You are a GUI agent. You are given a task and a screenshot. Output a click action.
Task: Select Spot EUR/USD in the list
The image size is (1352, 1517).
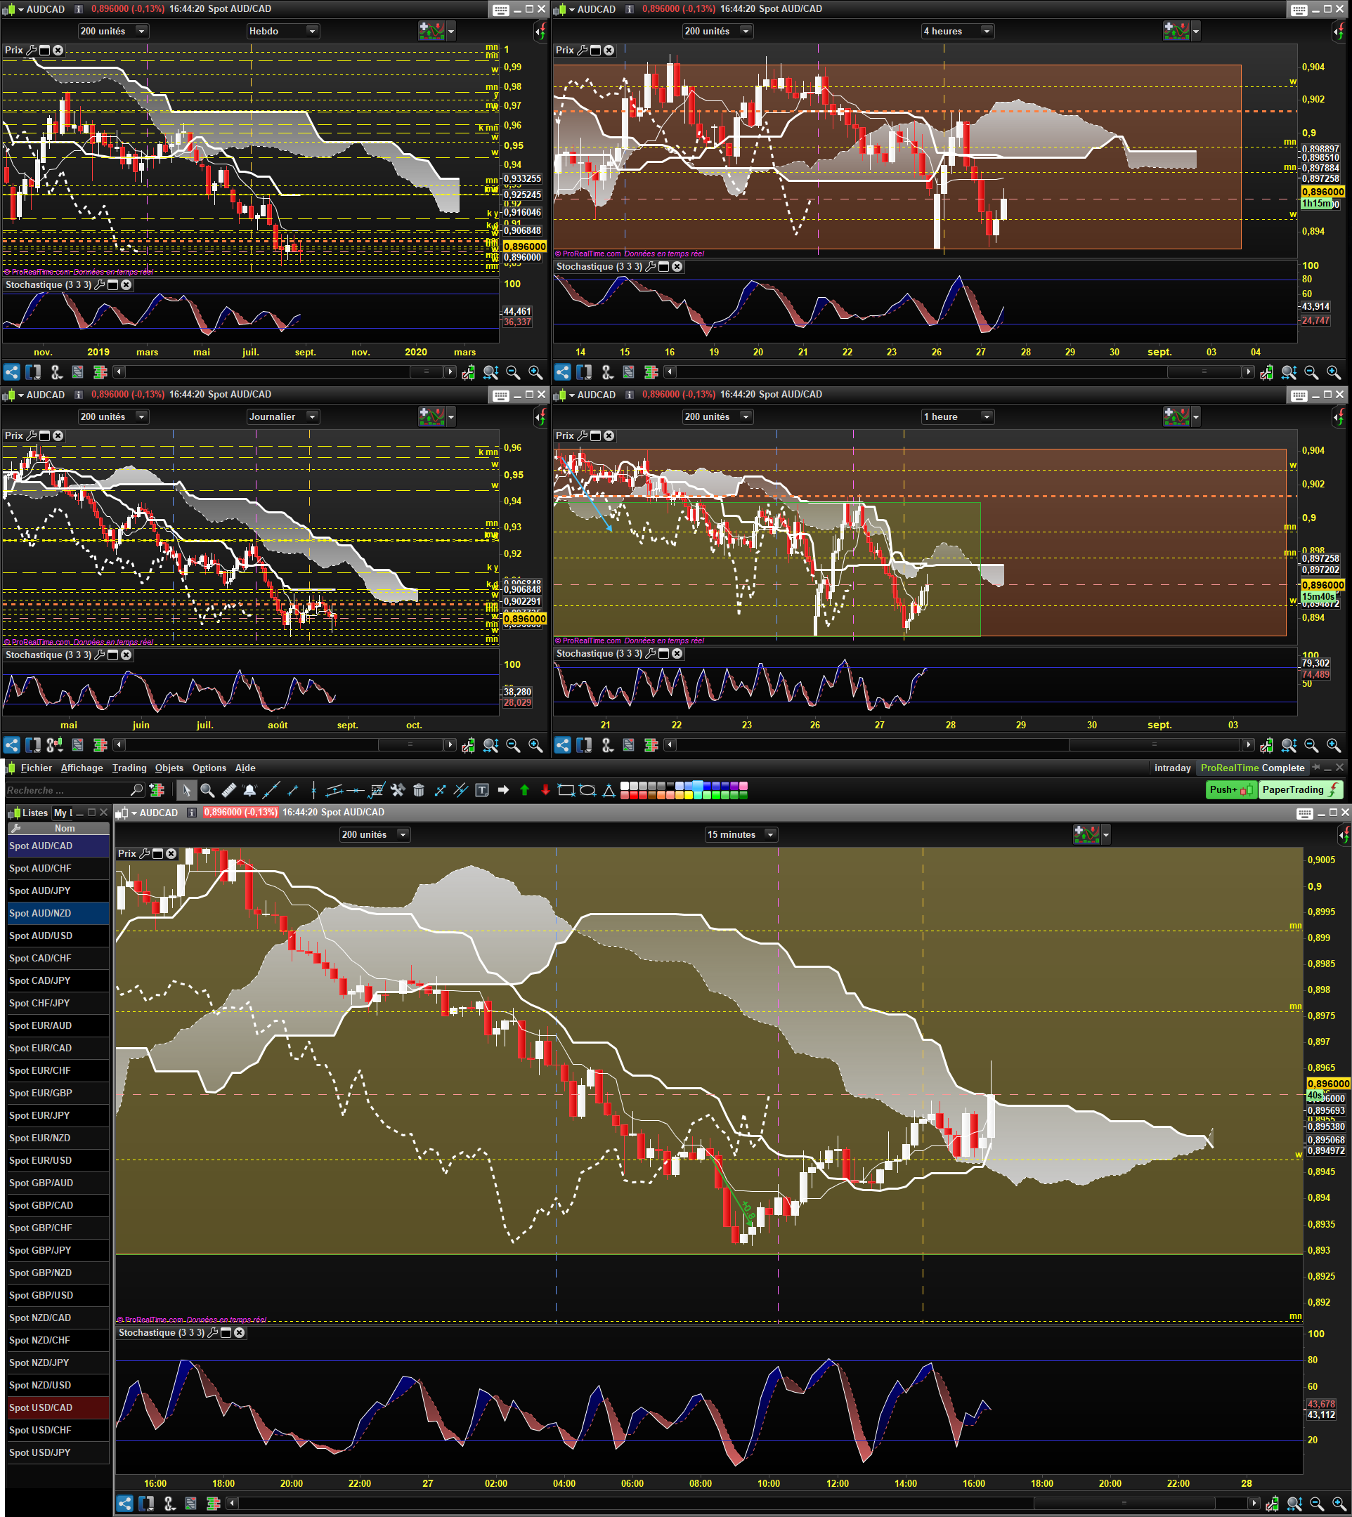point(58,1161)
